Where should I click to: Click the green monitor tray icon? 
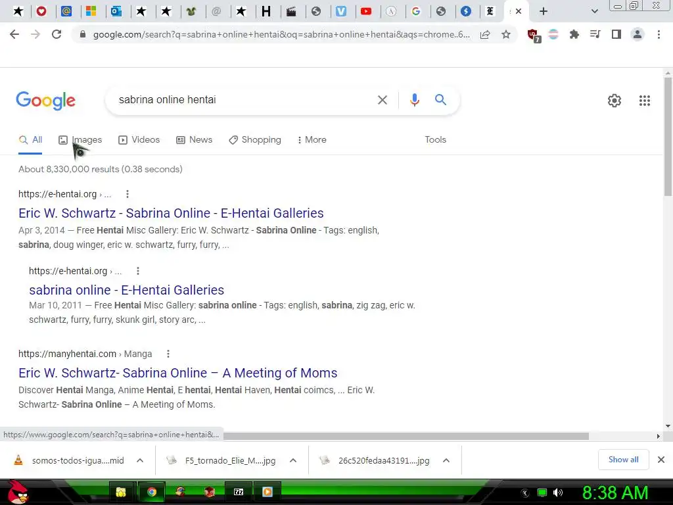pyautogui.click(x=542, y=493)
